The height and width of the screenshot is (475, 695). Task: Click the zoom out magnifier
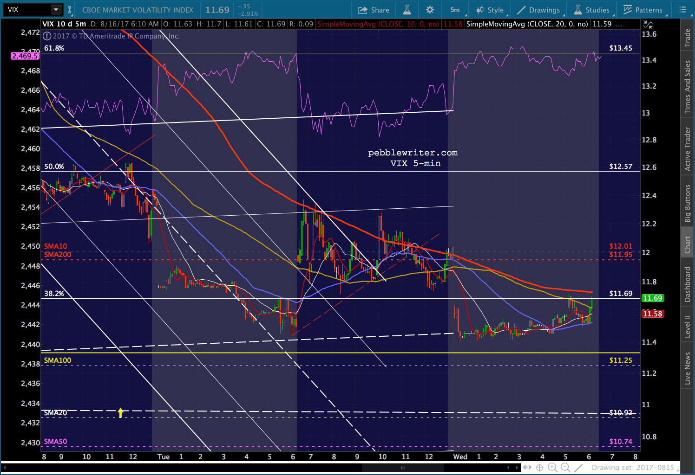pos(565,468)
